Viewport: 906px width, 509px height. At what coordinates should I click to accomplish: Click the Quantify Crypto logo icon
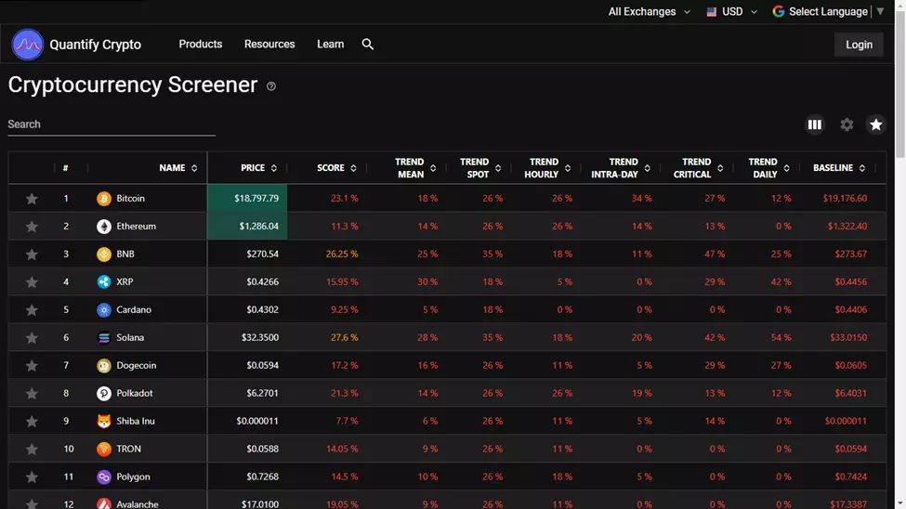[x=27, y=45]
